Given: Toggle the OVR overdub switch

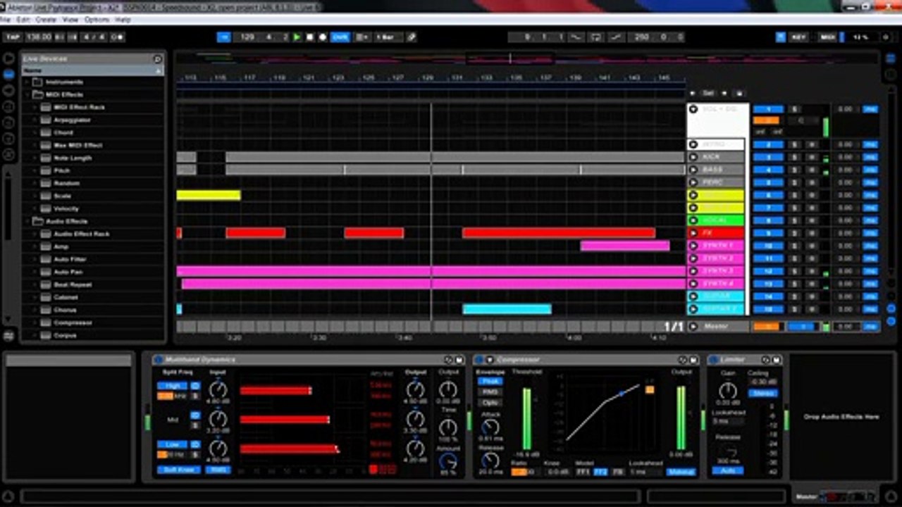Looking at the screenshot, I should 340,37.
